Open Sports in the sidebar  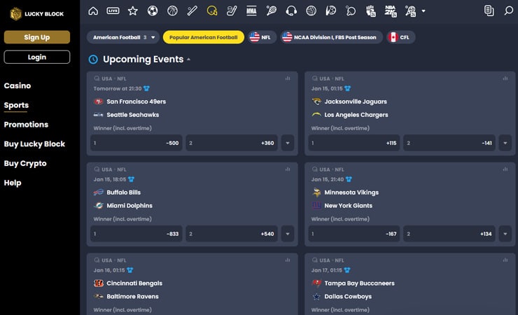pos(16,105)
